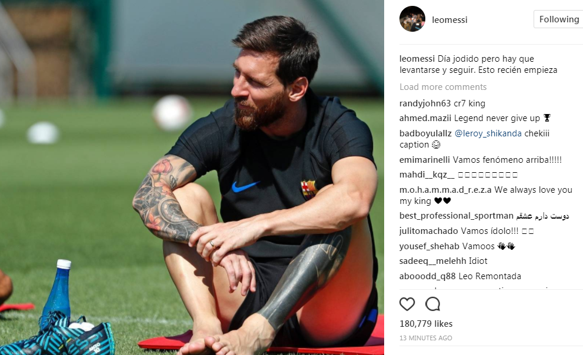583x355 pixels.
Task: Open badboyulallz's profile
Action: [x=425, y=133]
